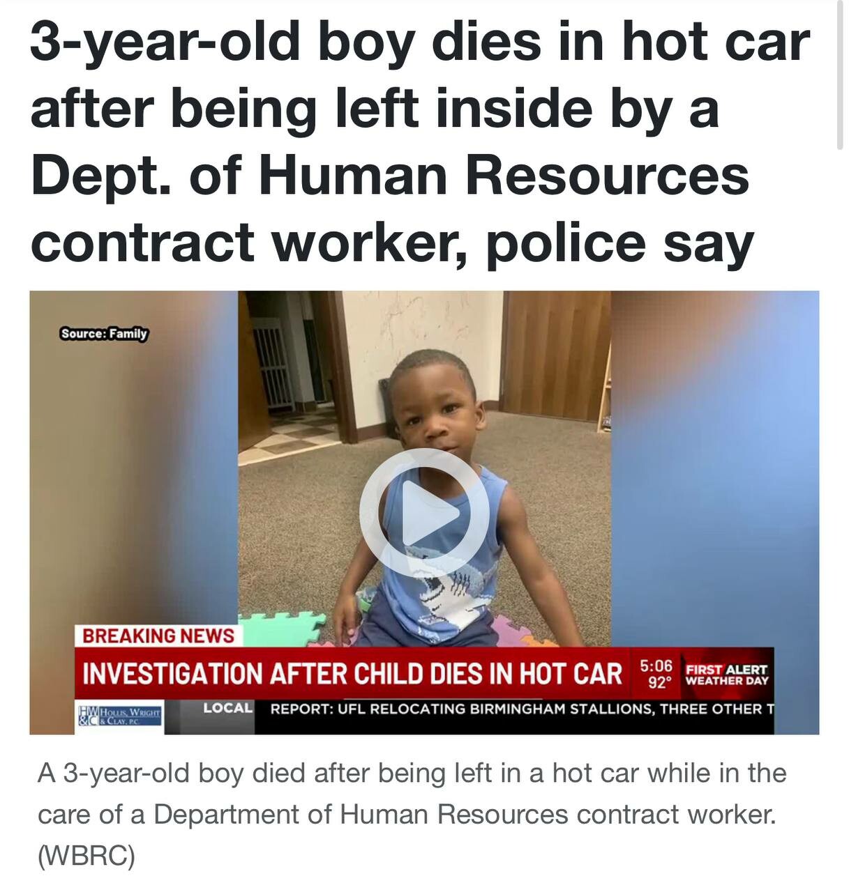
Task: Click the 'Dept. of Human Resources' headline line
Action: [x=390, y=176]
